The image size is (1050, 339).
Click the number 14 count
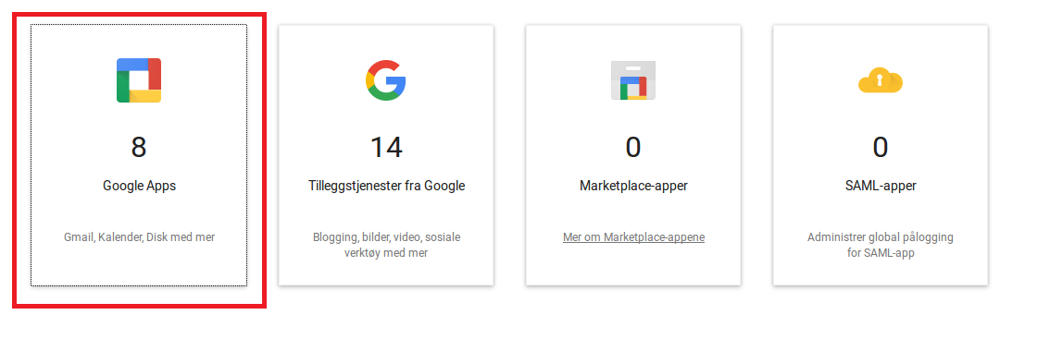(x=386, y=147)
